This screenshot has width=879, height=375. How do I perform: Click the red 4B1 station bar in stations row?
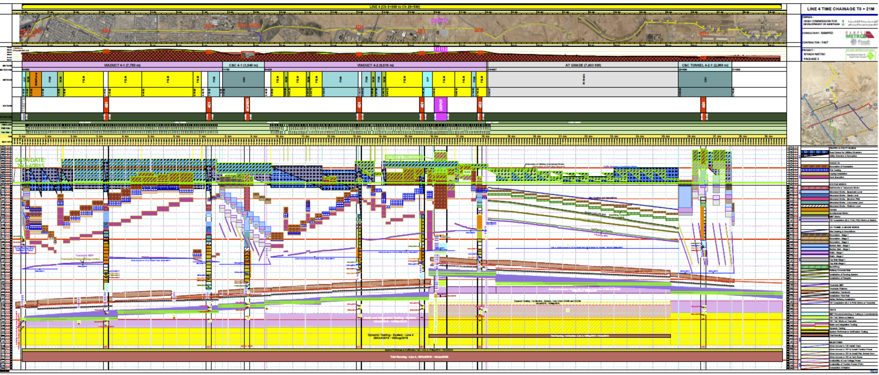point(107,105)
